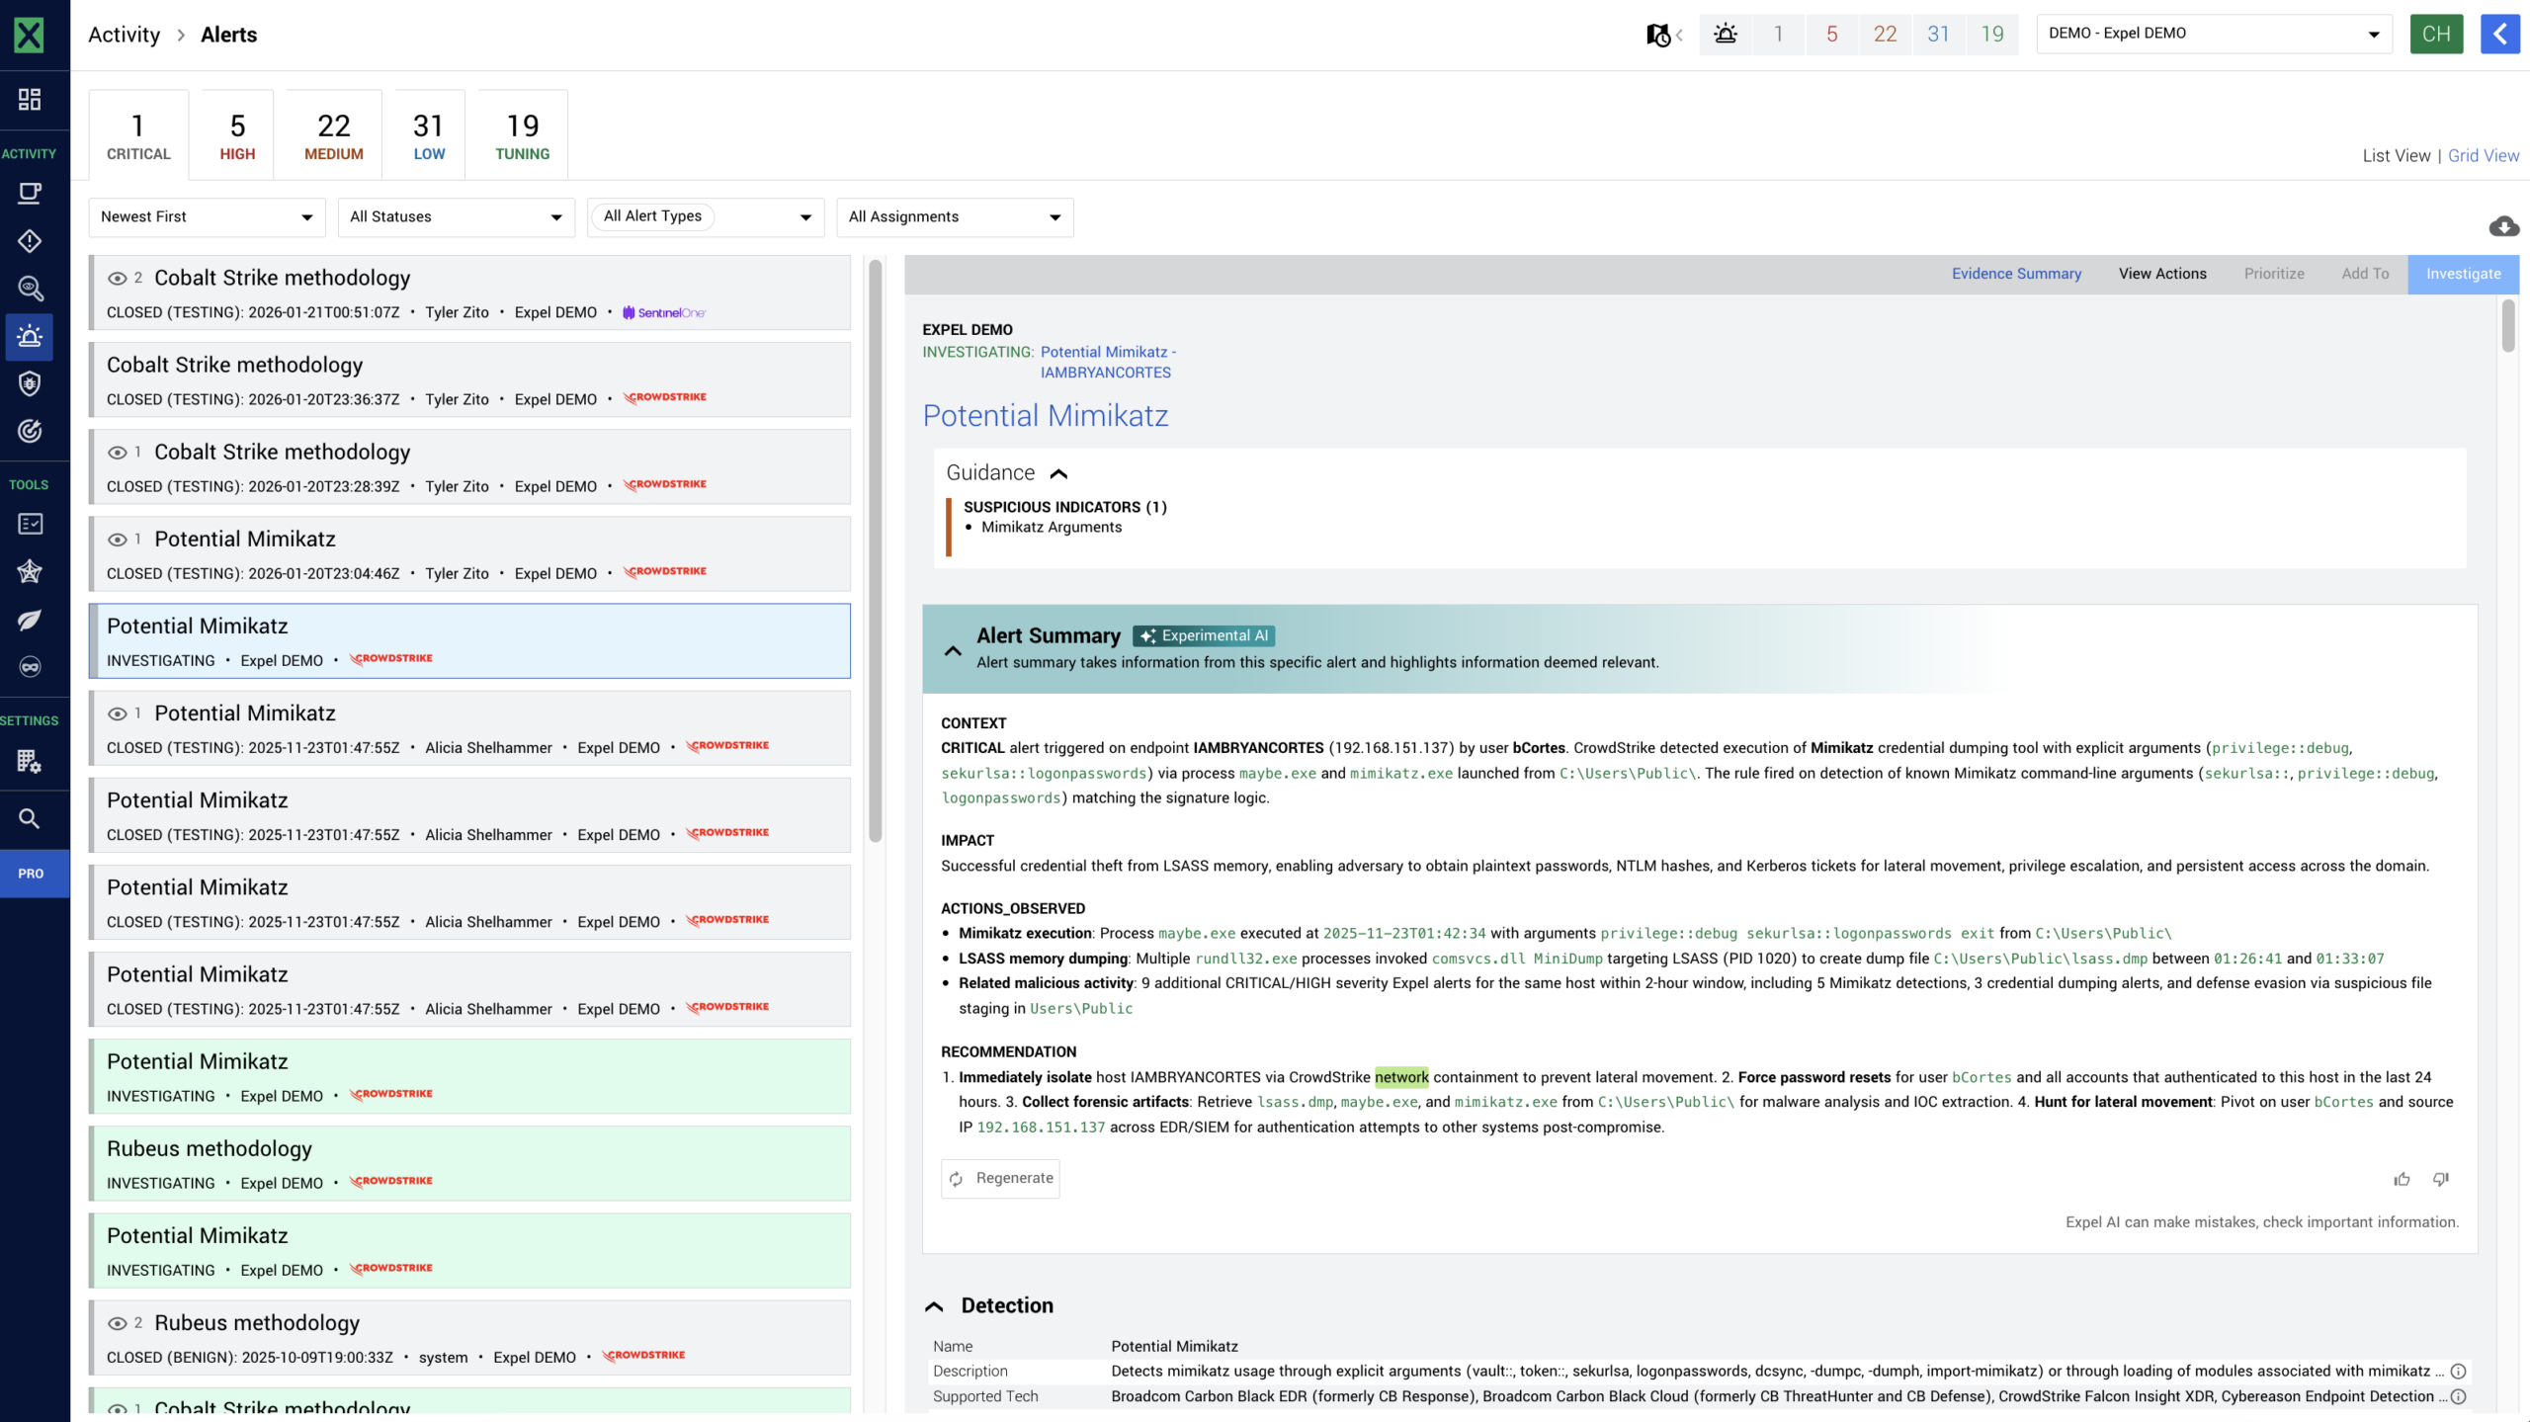Click the cloud download icon
This screenshot has width=2530, height=1422.
2503,226
